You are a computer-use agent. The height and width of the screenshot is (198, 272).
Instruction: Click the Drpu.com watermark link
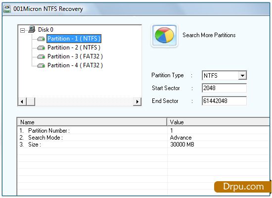243,187
